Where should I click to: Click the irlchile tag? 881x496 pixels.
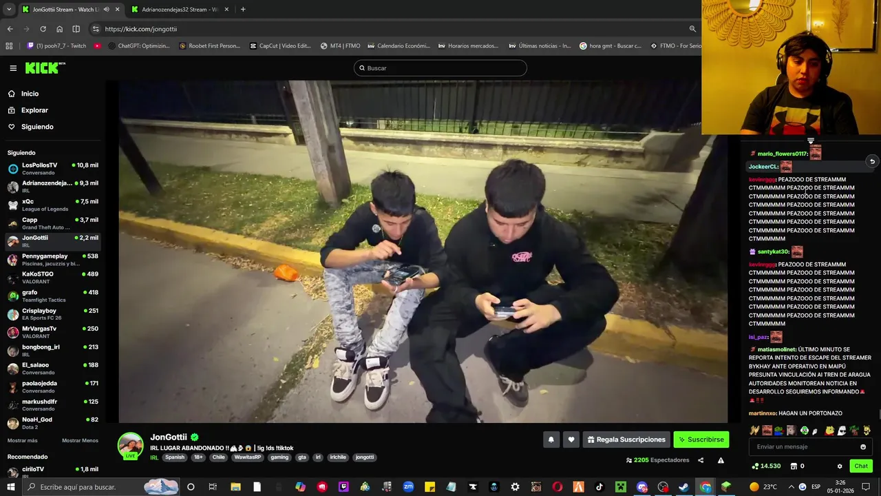(338, 457)
